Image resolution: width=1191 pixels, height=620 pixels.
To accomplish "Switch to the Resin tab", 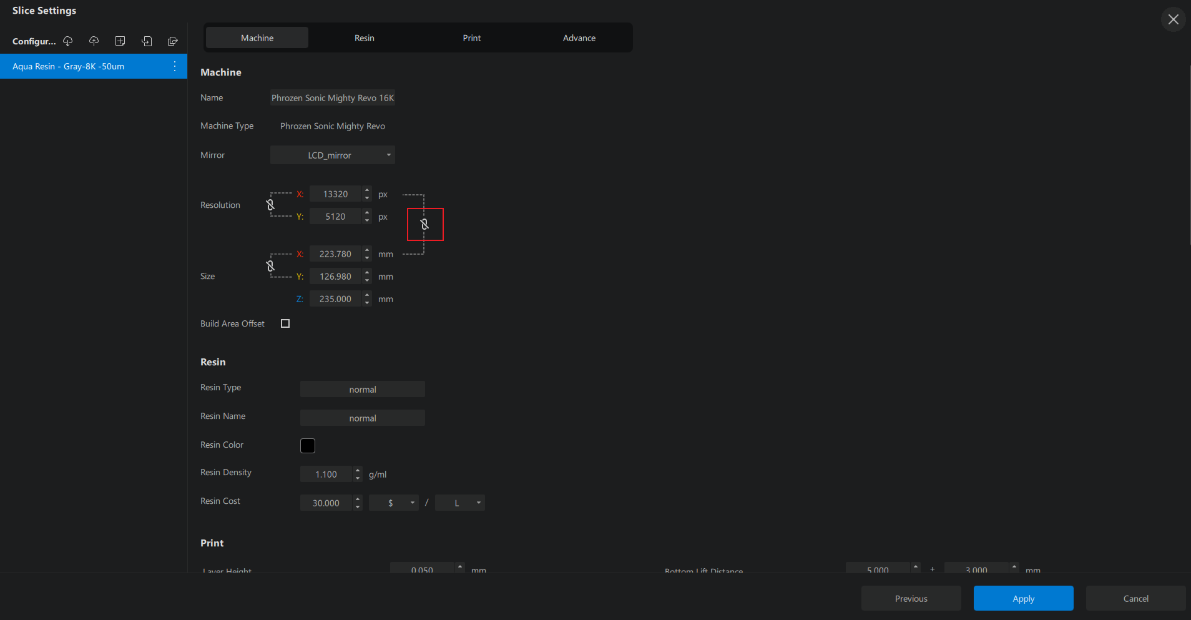I will tap(365, 38).
